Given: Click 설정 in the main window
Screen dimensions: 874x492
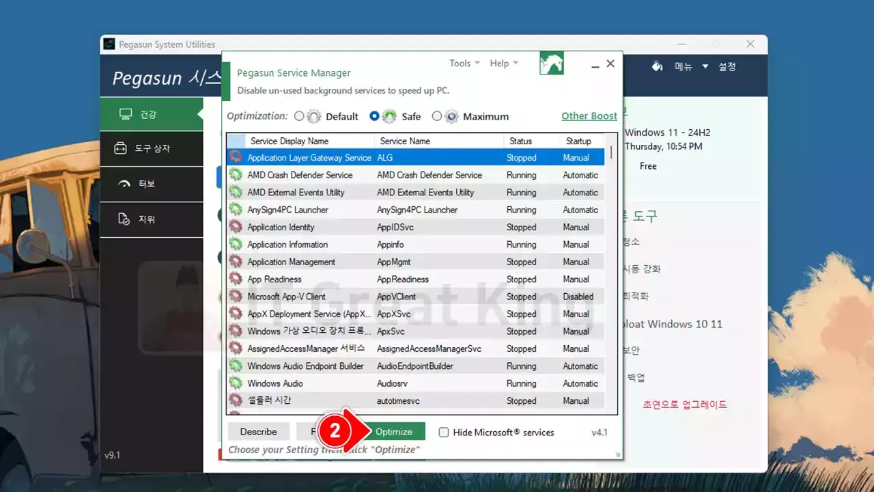Looking at the screenshot, I should (x=727, y=66).
